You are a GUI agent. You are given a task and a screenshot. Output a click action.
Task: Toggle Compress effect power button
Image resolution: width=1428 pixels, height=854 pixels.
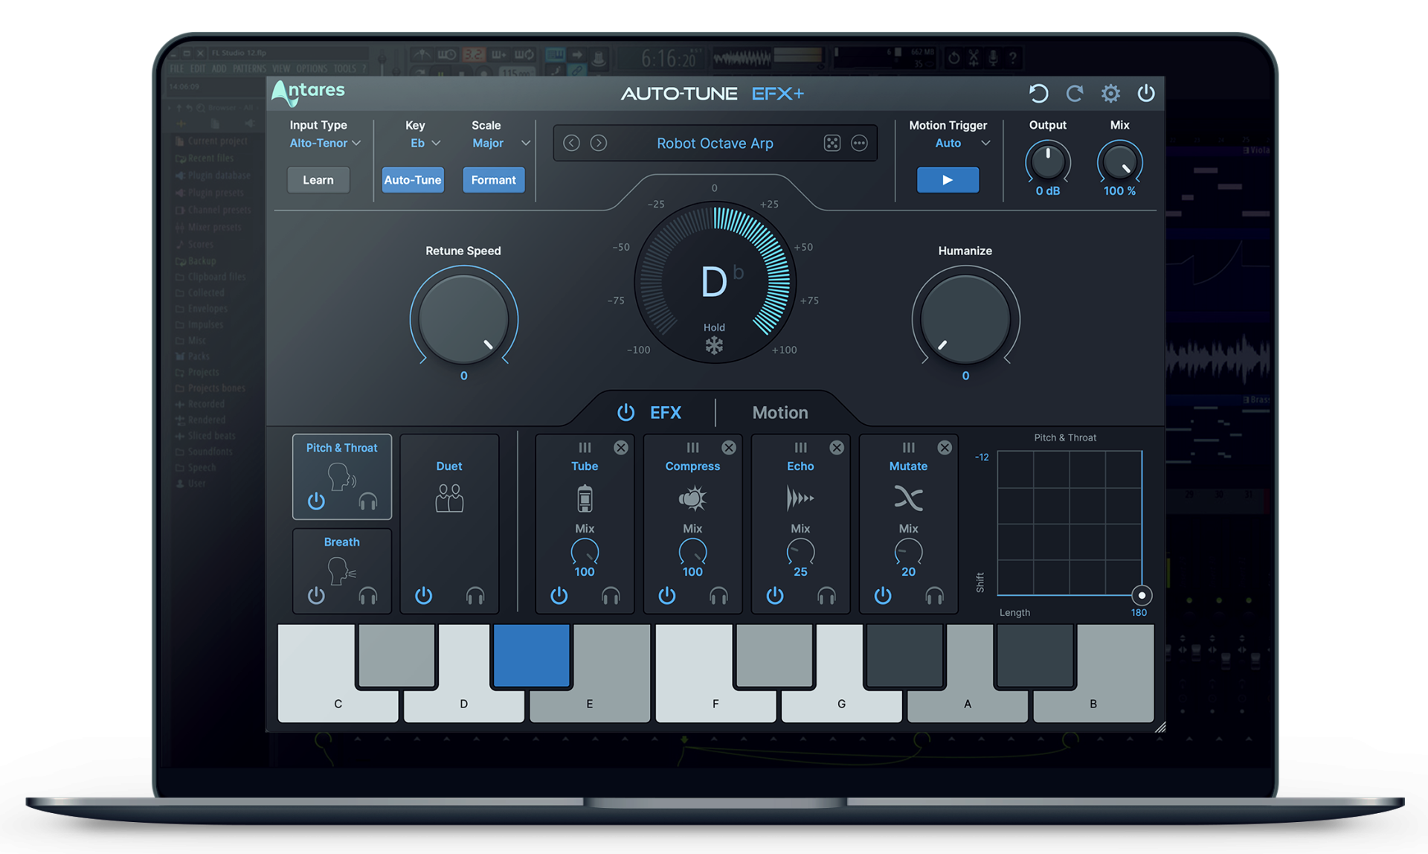click(667, 596)
